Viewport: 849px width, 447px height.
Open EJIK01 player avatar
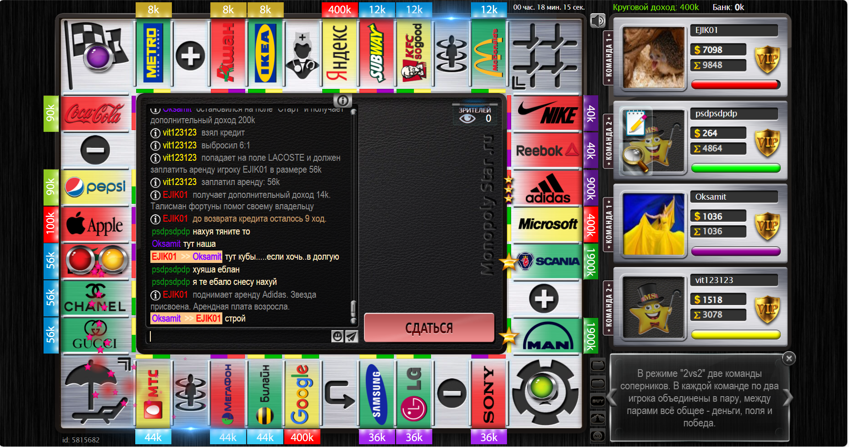pos(653,57)
